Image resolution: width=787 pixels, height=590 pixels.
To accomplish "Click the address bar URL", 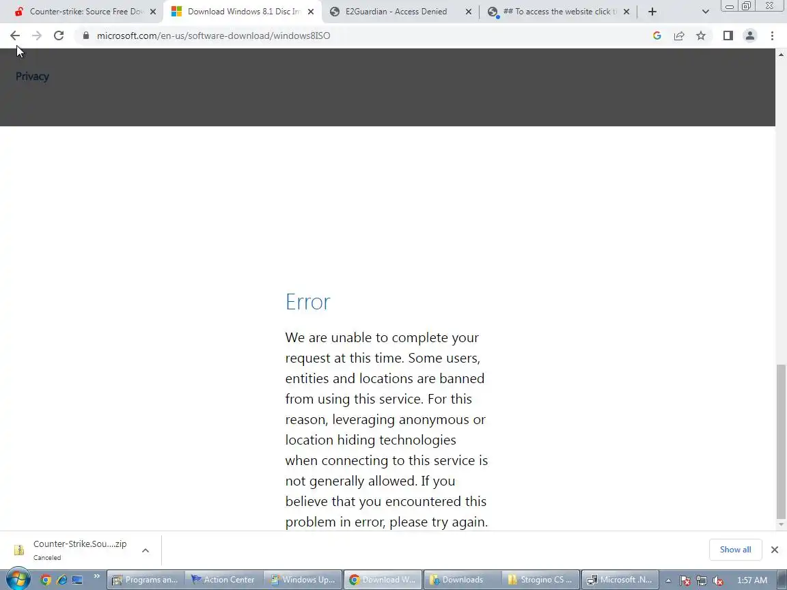I will point(213,36).
